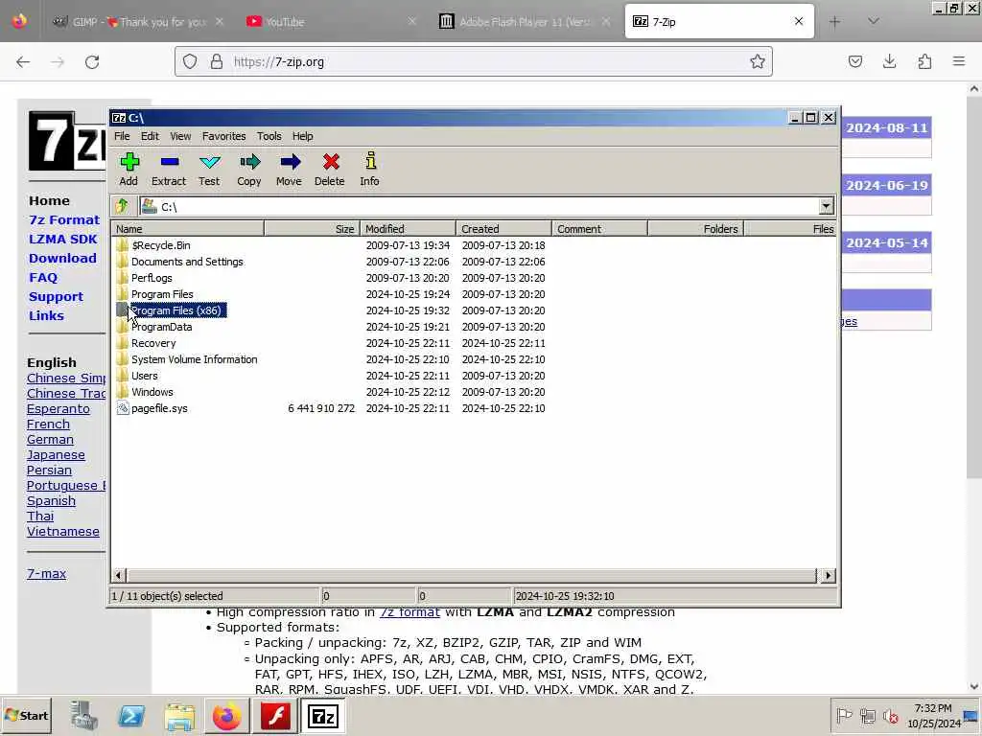Click Flash Player taskbar icon

[275, 715]
